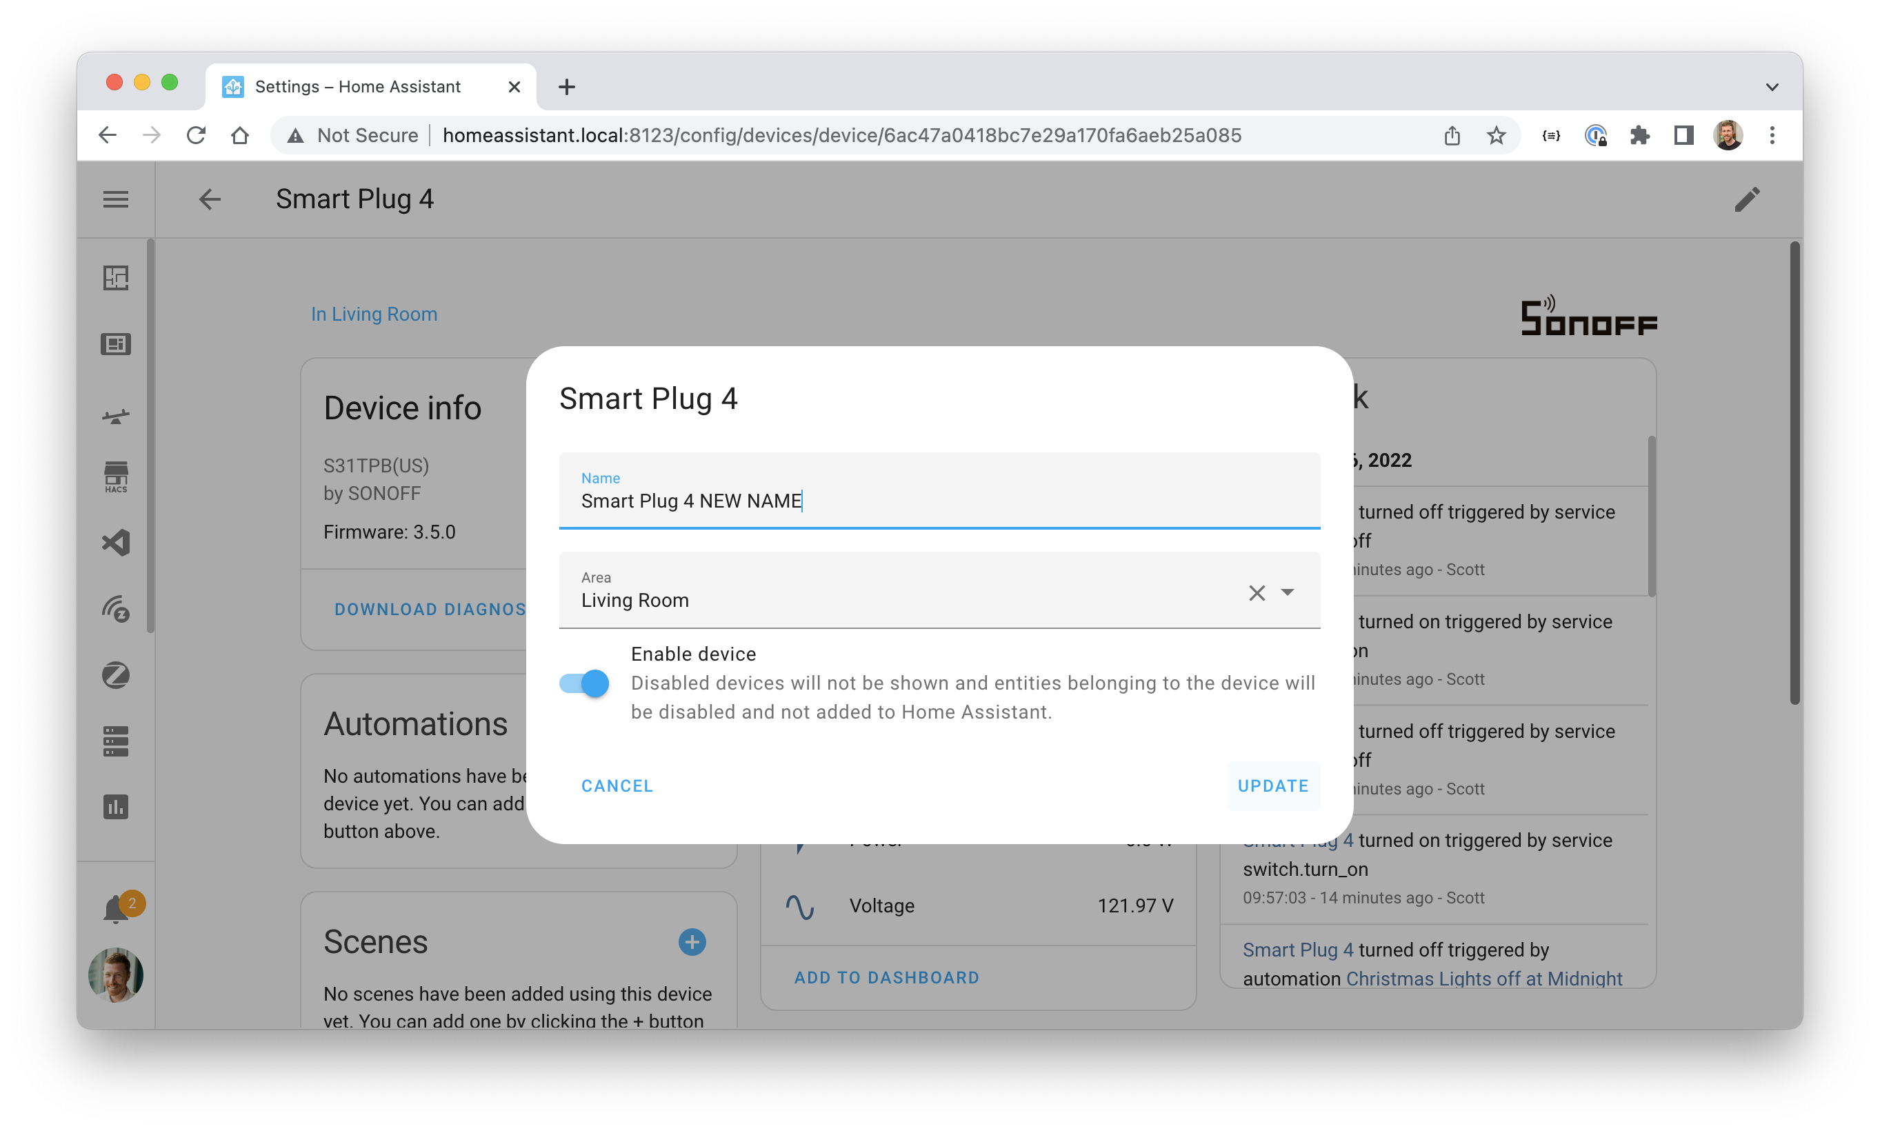Image resolution: width=1880 pixels, height=1131 pixels.
Task: Open Zigbee2MQTT from the sidebar
Action: pyautogui.click(x=116, y=674)
